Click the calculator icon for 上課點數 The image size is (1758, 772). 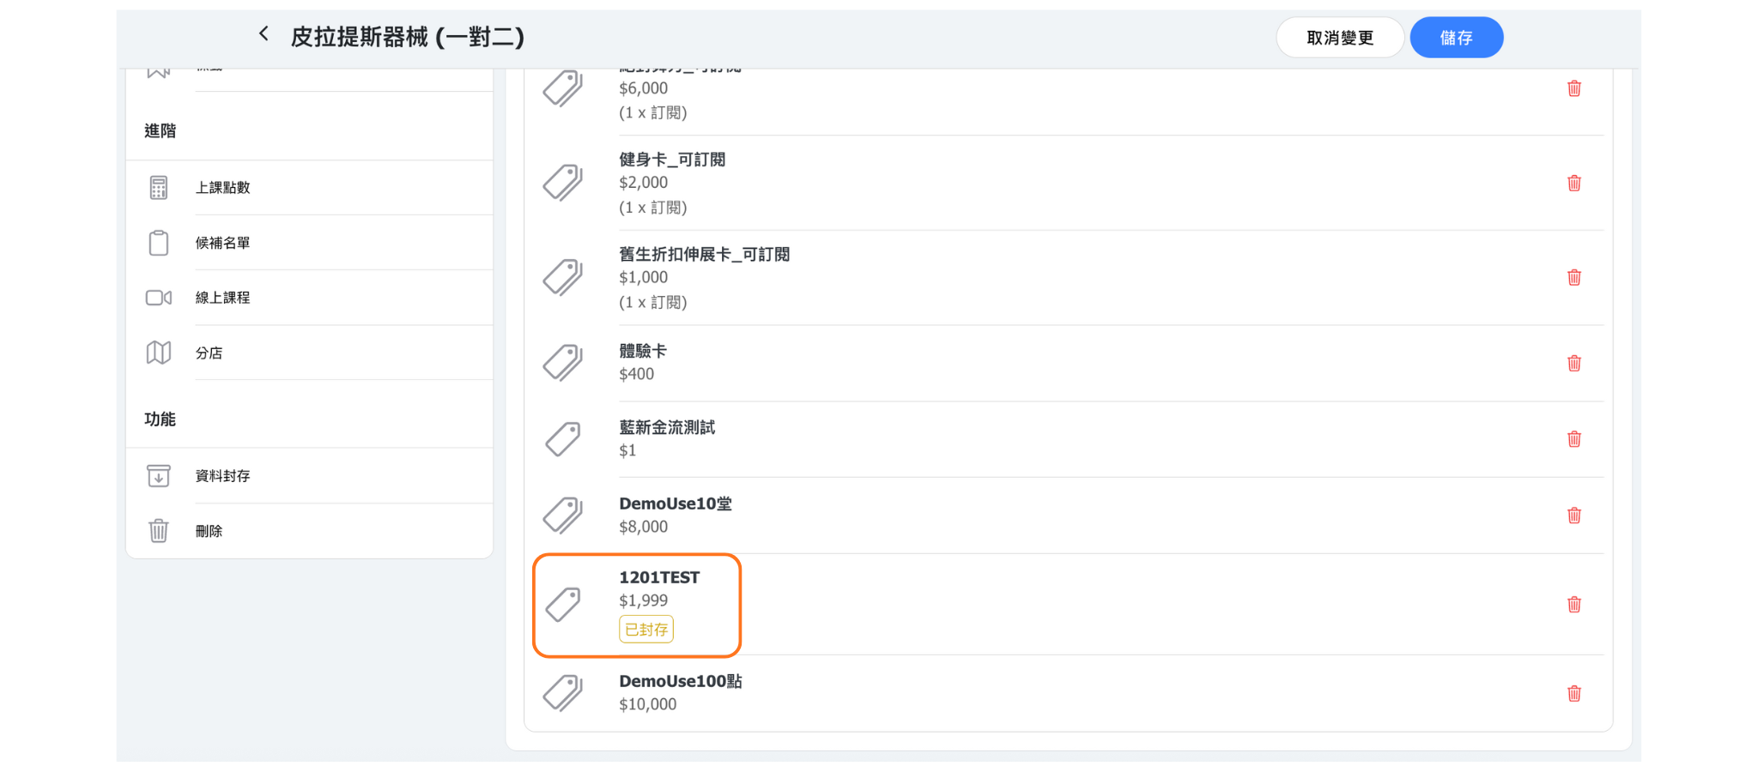click(159, 188)
